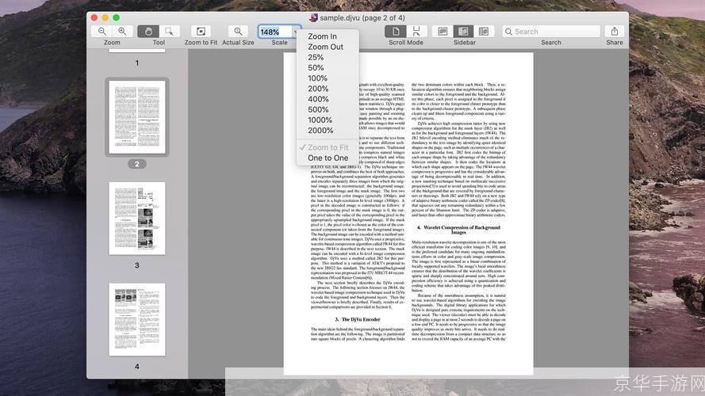The image size is (705, 396).
Task: Show outline sidebar with third sidebar icon
Action: (484, 31)
